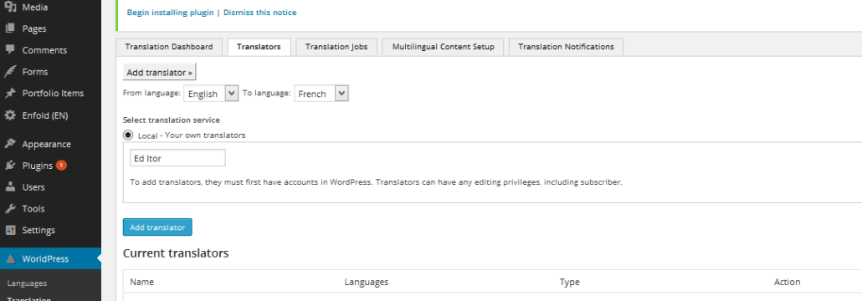Click the Appearance brush icon
Screen dimensions: 862x301
pyautogui.click(x=10, y=144)
